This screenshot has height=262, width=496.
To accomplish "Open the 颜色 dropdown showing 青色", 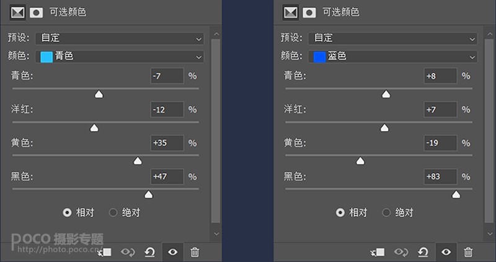I will point(120,56).
